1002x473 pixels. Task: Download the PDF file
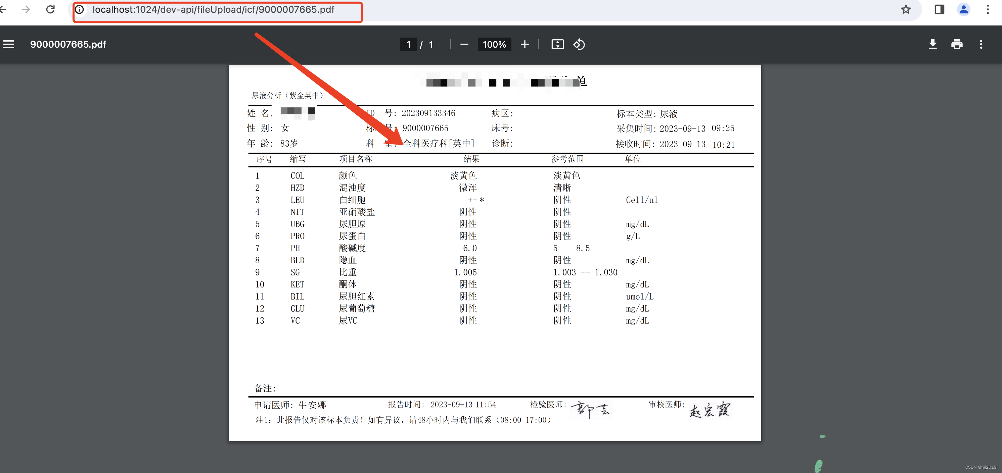[933, 44]
